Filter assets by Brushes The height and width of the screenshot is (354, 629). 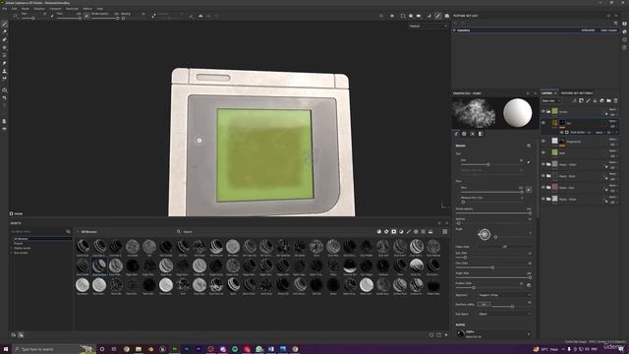(409, 232)
